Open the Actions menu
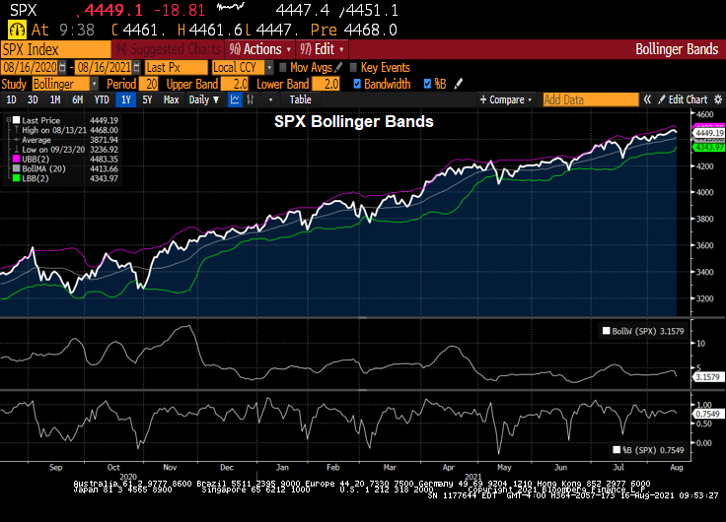Image resolution: width=726 pixels, height=522 pixels. click(259, 49)
